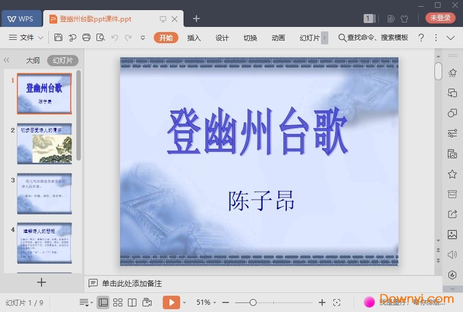Open the 51% zoom level dropdown
Viewport: 463px width, 312px height.
pyautogui.click(x=206, y=302)
